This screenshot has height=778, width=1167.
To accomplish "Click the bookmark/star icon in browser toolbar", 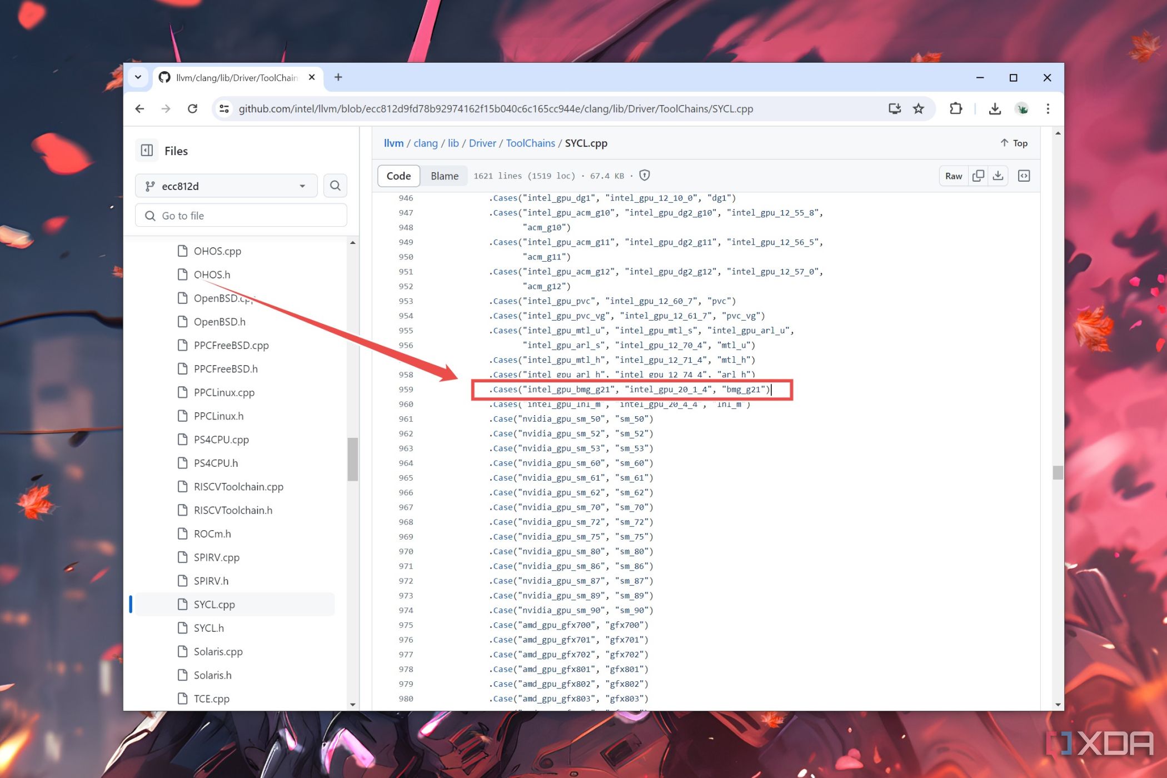I will [x=920, y=108].
